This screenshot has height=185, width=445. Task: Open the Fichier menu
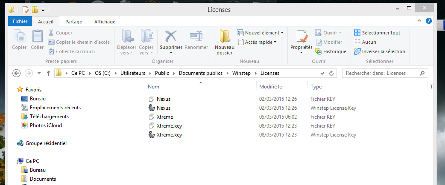tap(20, 21)
